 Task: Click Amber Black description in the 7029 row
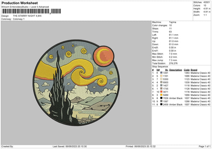click(x=176, y=98)
